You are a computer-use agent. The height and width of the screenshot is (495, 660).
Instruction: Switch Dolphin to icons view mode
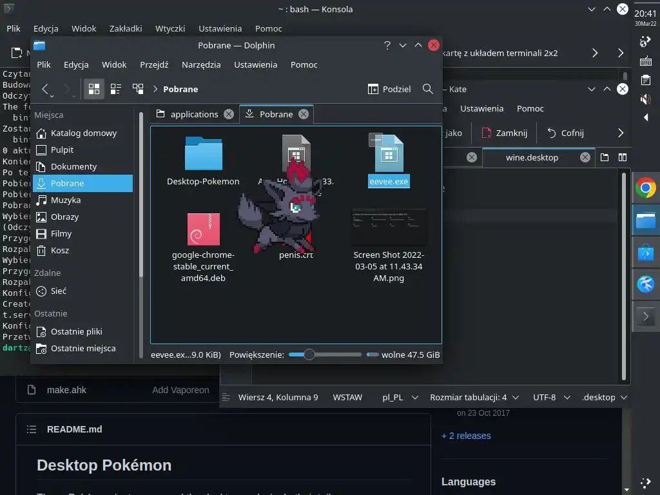click(94, 89)
